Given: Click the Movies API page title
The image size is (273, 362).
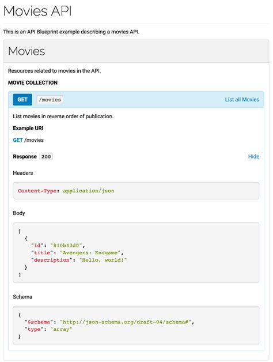Looking at the screenshot, I should [37, 11].
